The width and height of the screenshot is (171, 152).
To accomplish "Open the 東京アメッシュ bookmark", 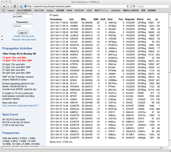I will pos(101,11).
